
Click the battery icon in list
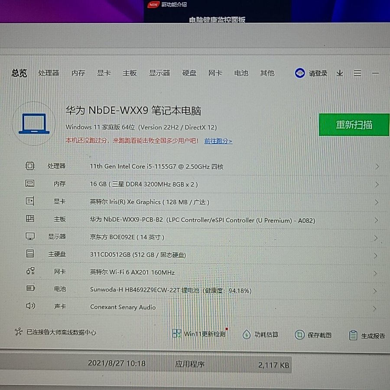[30, 288]
